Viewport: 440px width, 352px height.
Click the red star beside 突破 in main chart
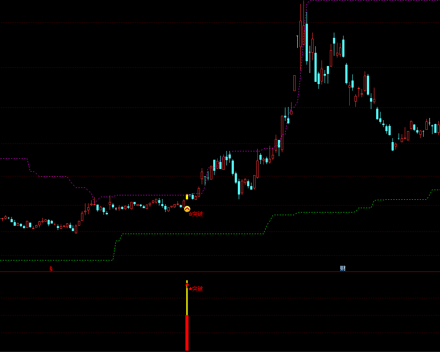[x=190, y=214]
